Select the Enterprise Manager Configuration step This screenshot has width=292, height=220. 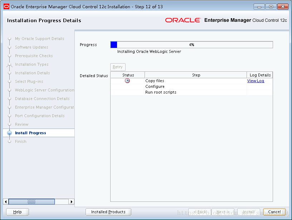44,107
